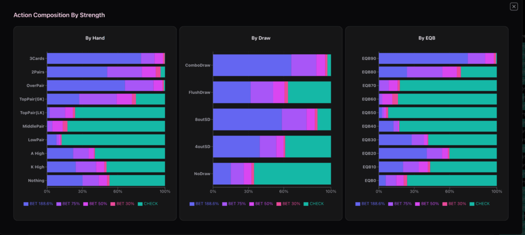Click the TopPair(GK) axis label
This screenshot has width=525, height=235.
32,99
